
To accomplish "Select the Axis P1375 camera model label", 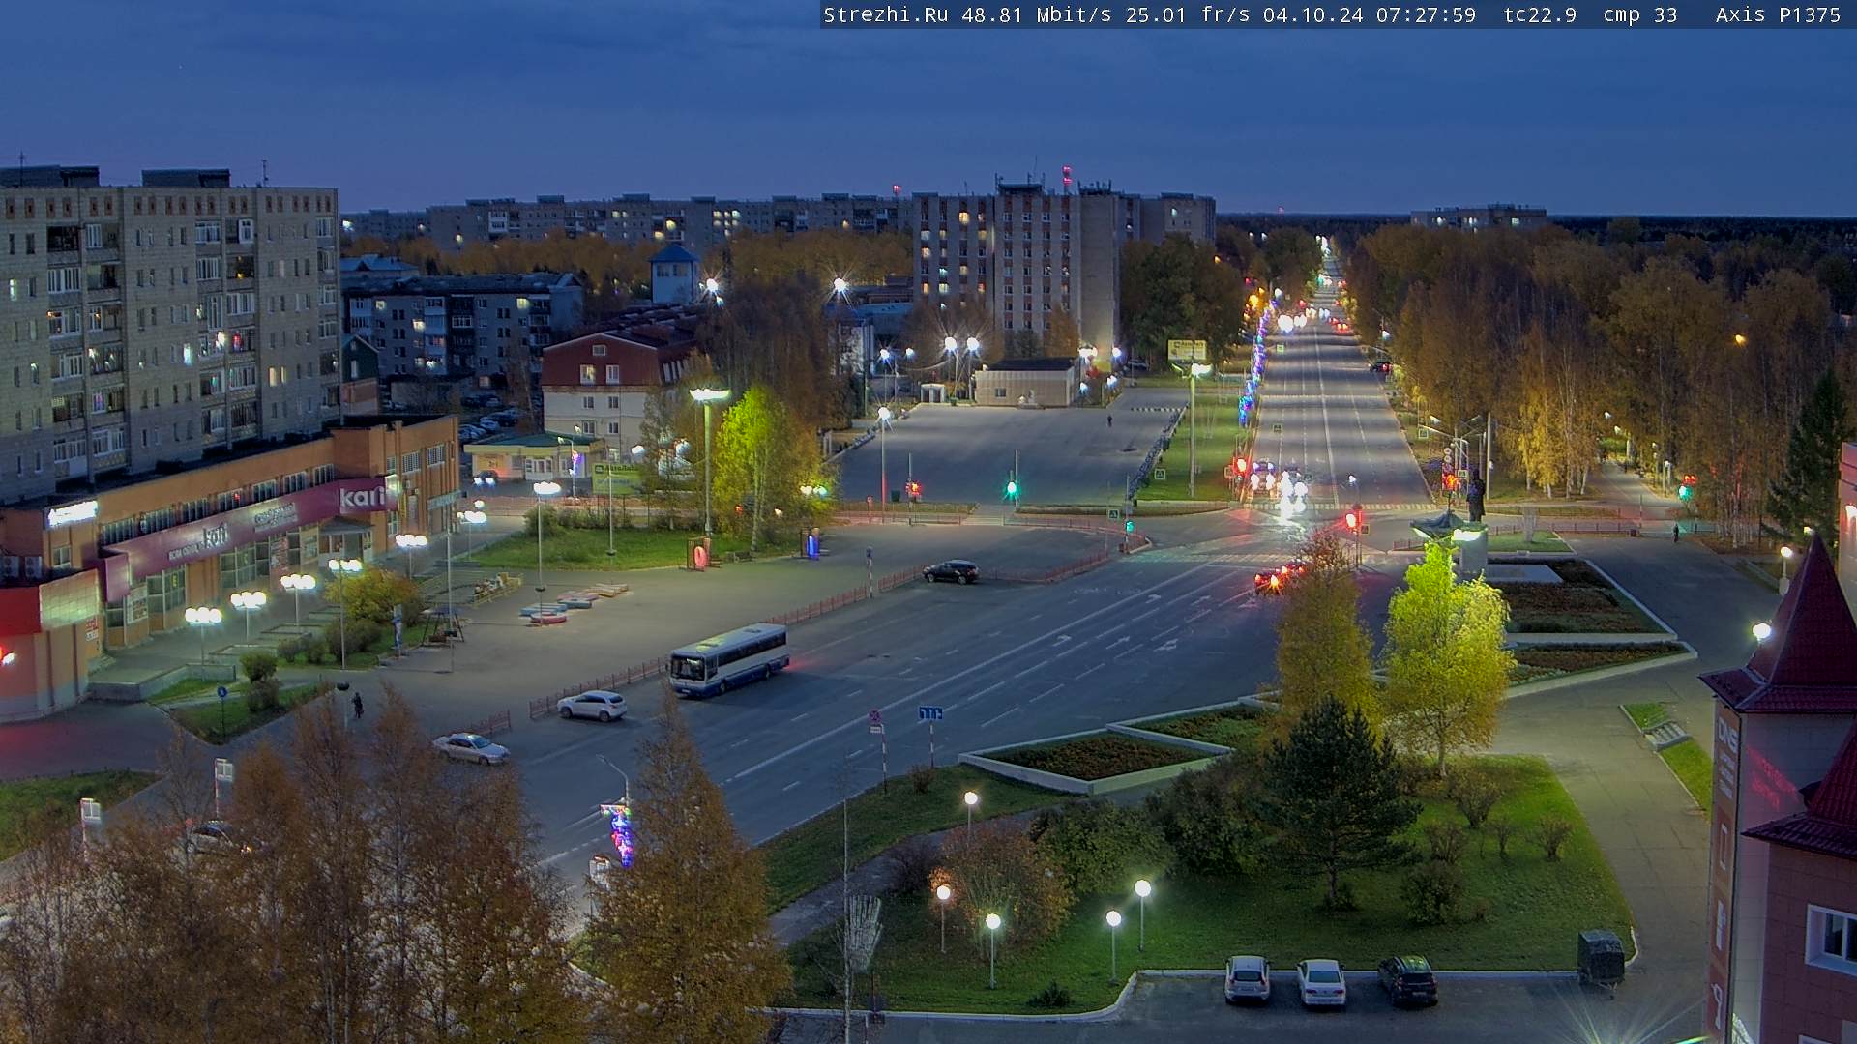I will coord(1778,14).
